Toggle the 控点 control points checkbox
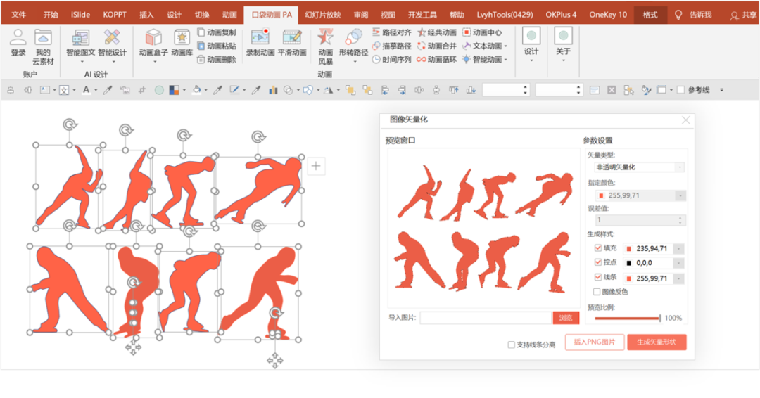Image resolution: width=760 pixels, height=398 pixels. [597, 262]
